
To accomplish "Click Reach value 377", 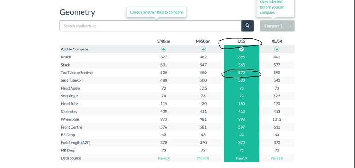I will (164, 57).
